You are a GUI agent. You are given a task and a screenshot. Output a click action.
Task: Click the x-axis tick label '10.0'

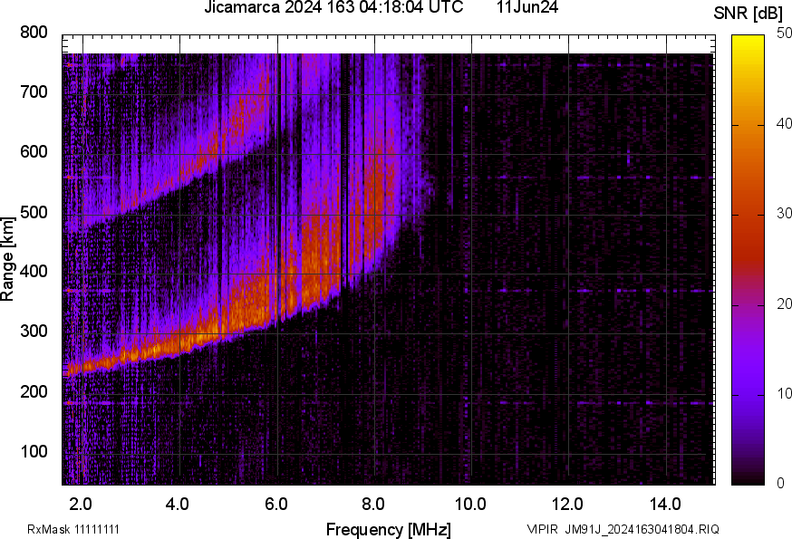[469, 505]
